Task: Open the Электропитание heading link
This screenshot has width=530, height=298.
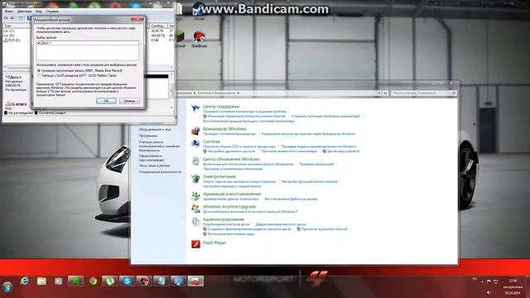Action: (219, 176)
